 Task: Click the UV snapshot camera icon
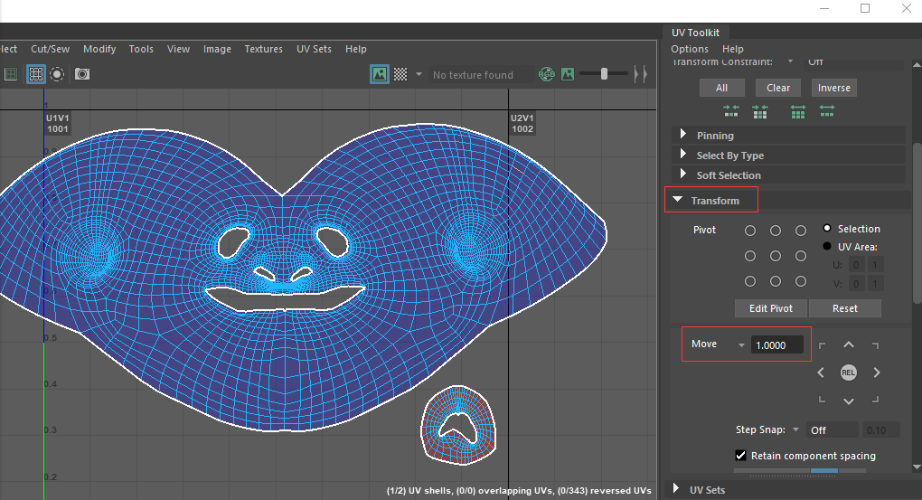point(82,74)
